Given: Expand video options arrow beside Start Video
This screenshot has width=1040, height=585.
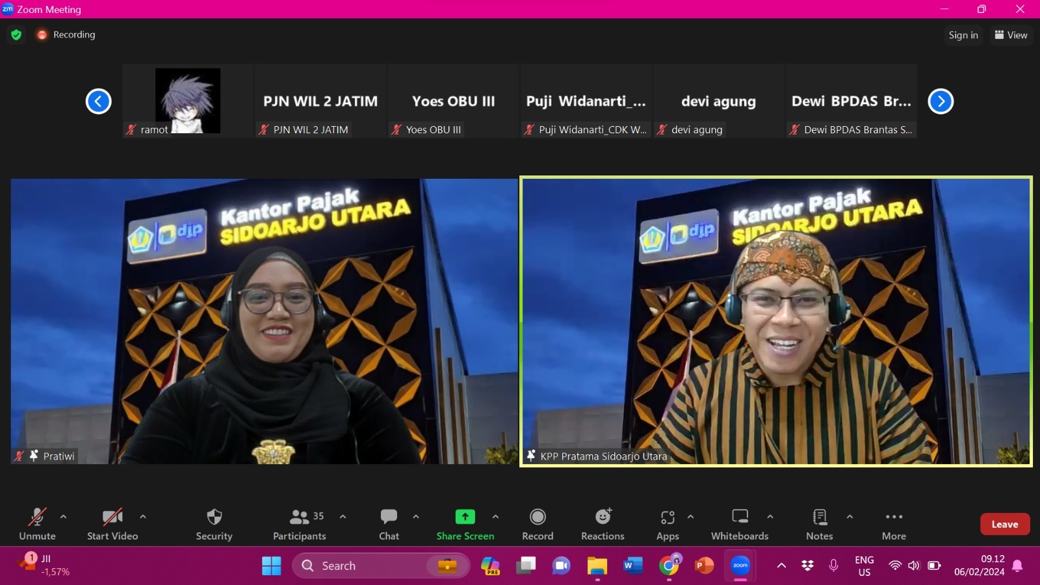Looking at the screenshot, I should pos(143,517).
